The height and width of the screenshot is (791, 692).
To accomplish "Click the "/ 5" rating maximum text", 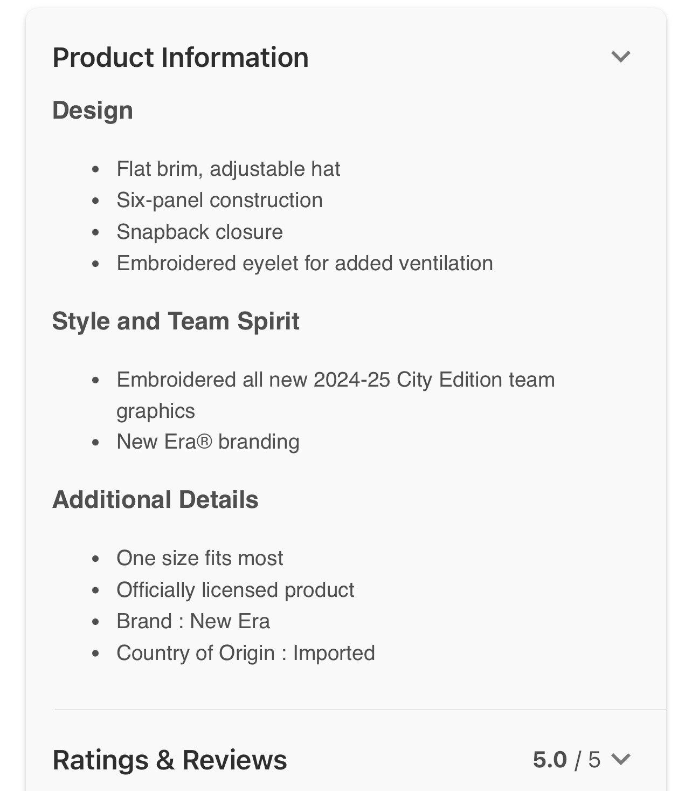I will click(587, 760).
